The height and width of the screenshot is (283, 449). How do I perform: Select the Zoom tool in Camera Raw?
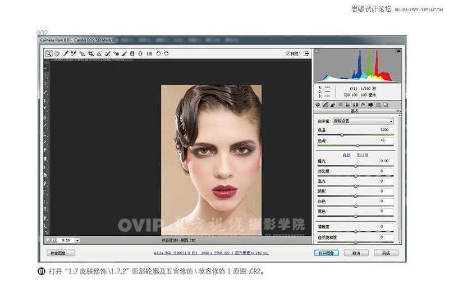(49, 53)
